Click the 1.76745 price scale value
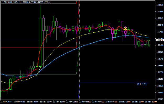164x104 pixels. [160, 59]
